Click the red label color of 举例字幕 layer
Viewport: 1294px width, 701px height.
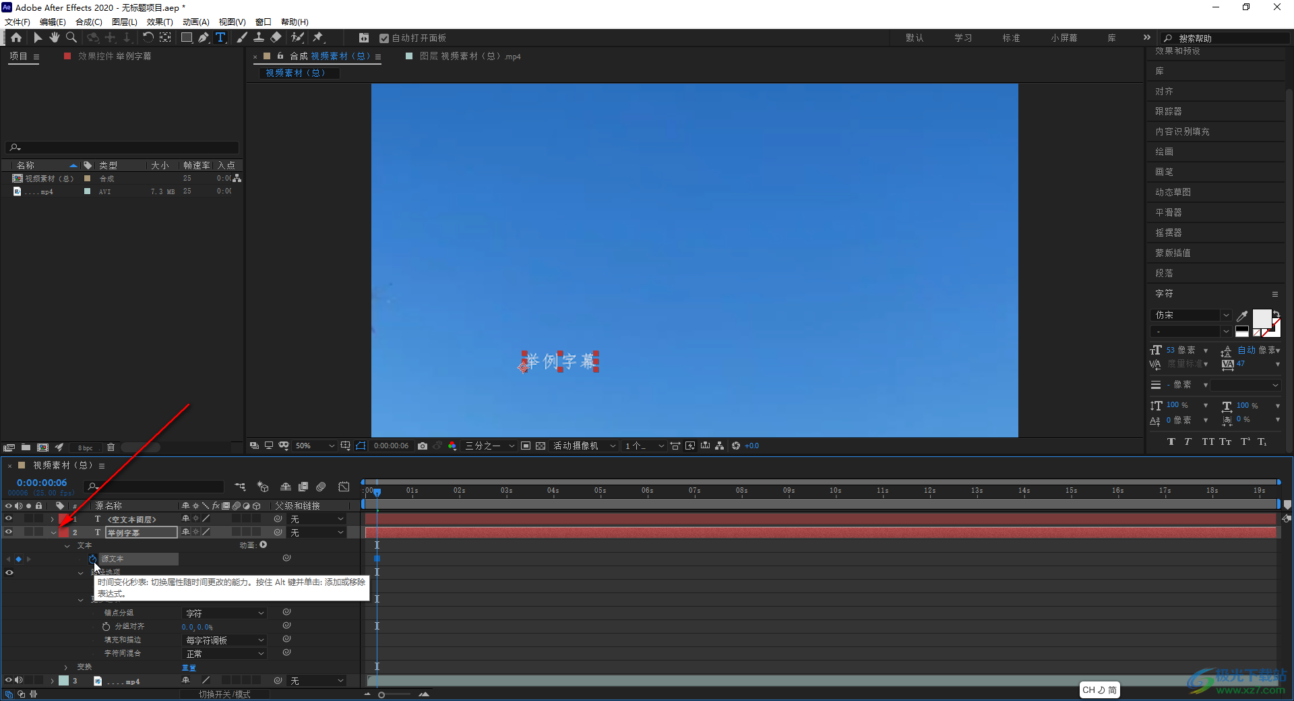(x=64, y=532)
